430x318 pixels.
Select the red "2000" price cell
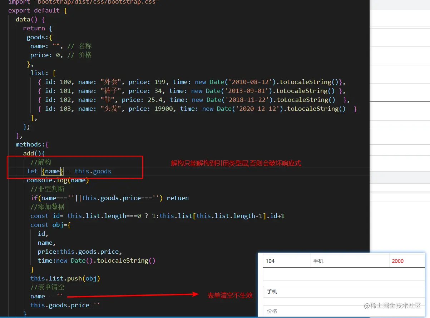pos(398,261)
